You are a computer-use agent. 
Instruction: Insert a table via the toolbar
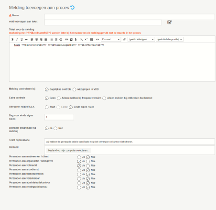(92, 39)
